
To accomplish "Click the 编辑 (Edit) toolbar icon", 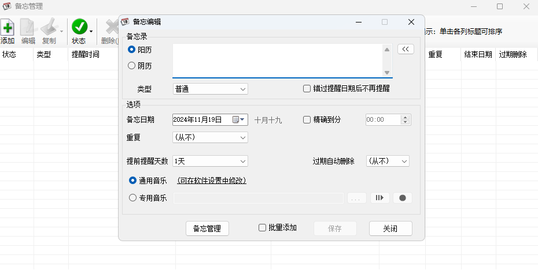I will pos(28,28).
